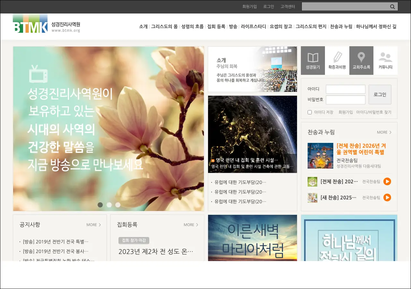The image size is (411, 289).
Task: Select the second banner slide dot
Action: click(109, 205)
